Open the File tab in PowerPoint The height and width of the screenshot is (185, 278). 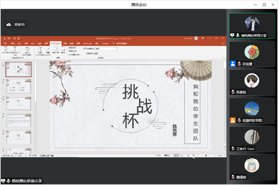click(6, 43)
